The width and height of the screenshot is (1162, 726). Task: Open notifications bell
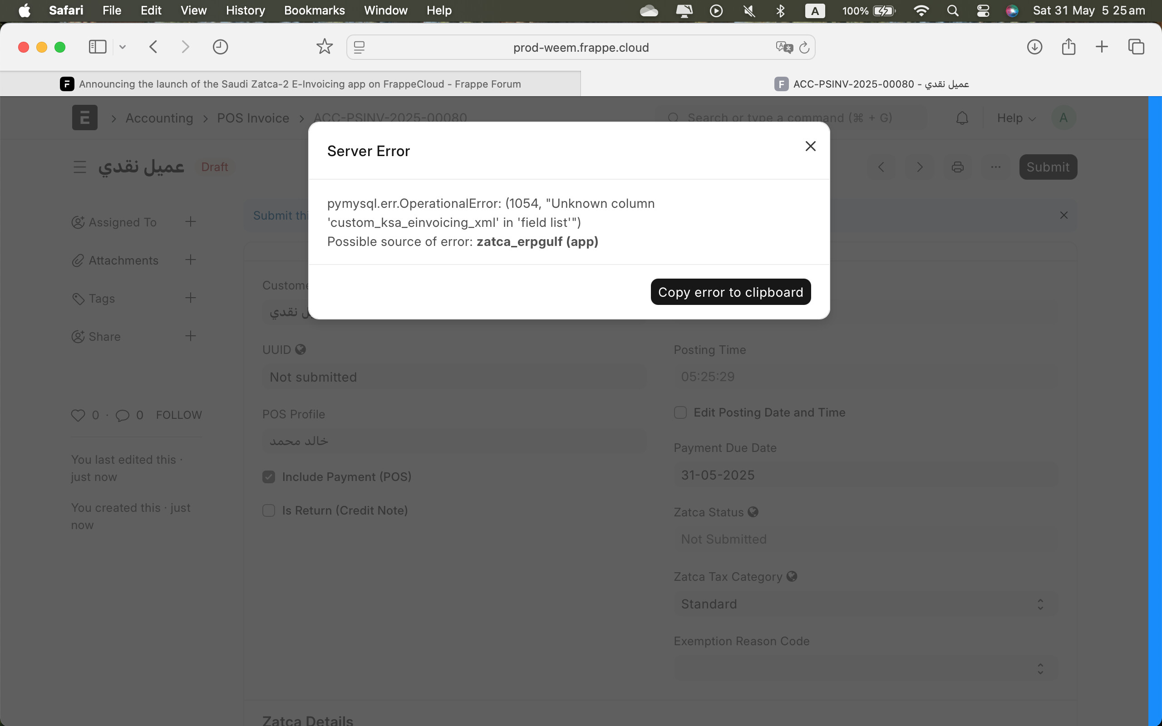(962, 118)
